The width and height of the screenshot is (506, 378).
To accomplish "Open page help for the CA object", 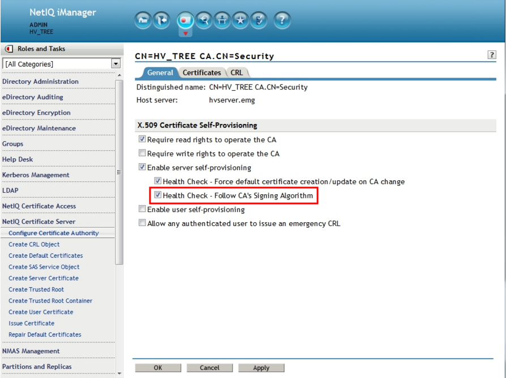I will (491, 55).
